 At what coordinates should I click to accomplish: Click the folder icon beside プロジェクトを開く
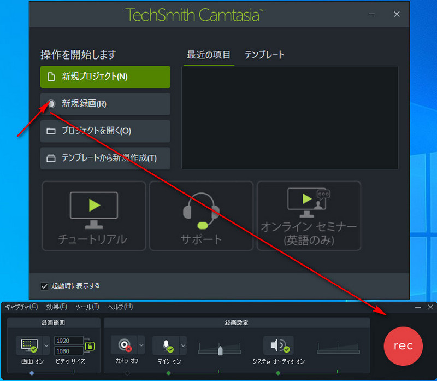coord(51,131)
